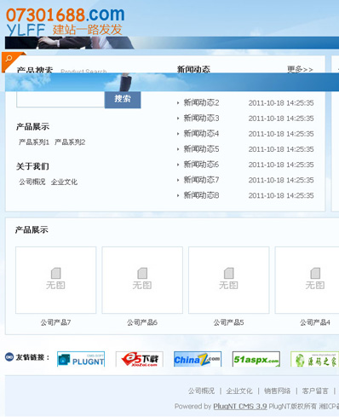Open the 更多>> news link
339x417 pixels.
300,69
